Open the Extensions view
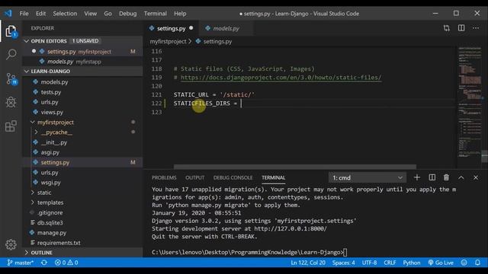The image size is (488, 274). point(11,126)
